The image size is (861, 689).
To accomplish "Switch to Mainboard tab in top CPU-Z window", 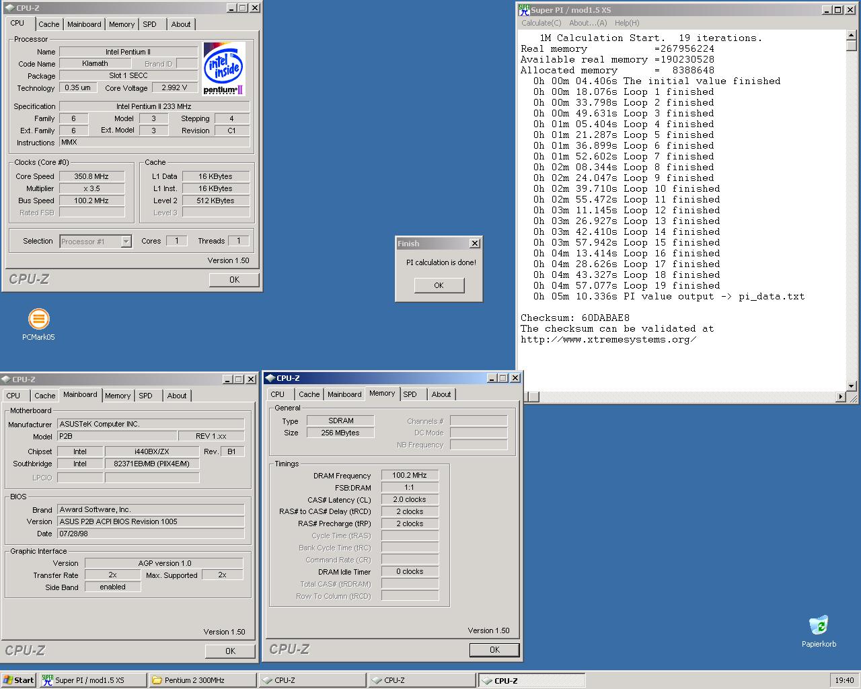I will coord(84,24).
